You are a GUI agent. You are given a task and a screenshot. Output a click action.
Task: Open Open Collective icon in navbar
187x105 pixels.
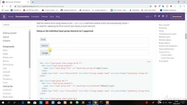(167, 16)
